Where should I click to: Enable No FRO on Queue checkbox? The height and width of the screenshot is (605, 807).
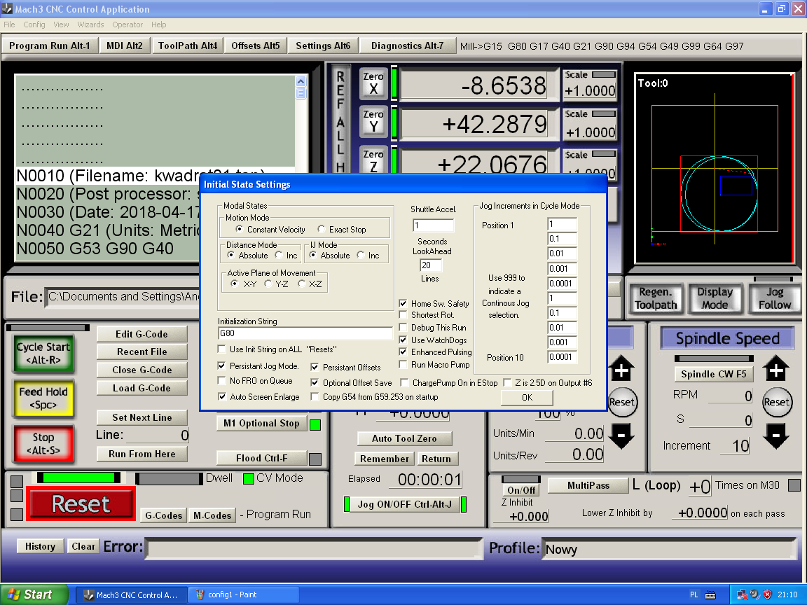[222, 380]
